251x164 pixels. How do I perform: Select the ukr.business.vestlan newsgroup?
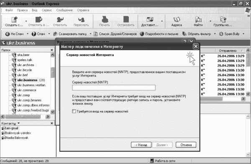[31, 85]
